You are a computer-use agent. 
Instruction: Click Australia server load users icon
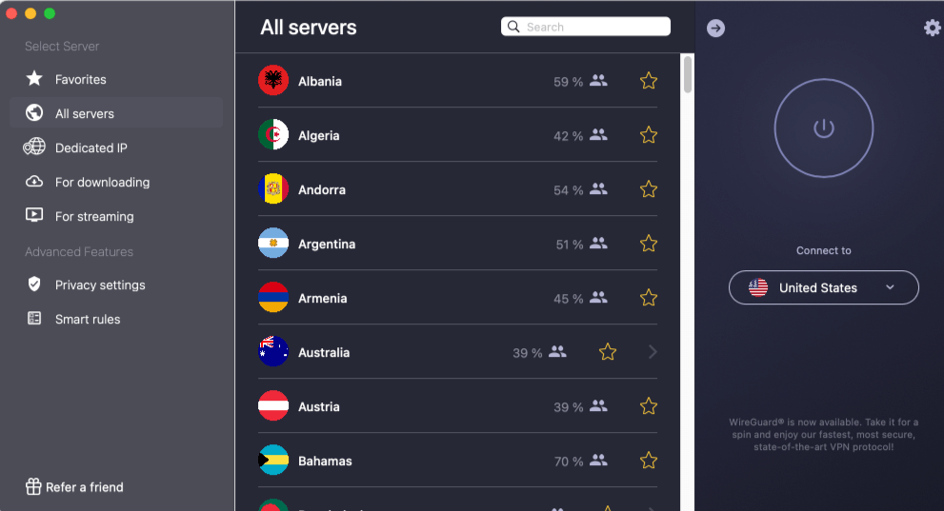click(x=557, y=351)
